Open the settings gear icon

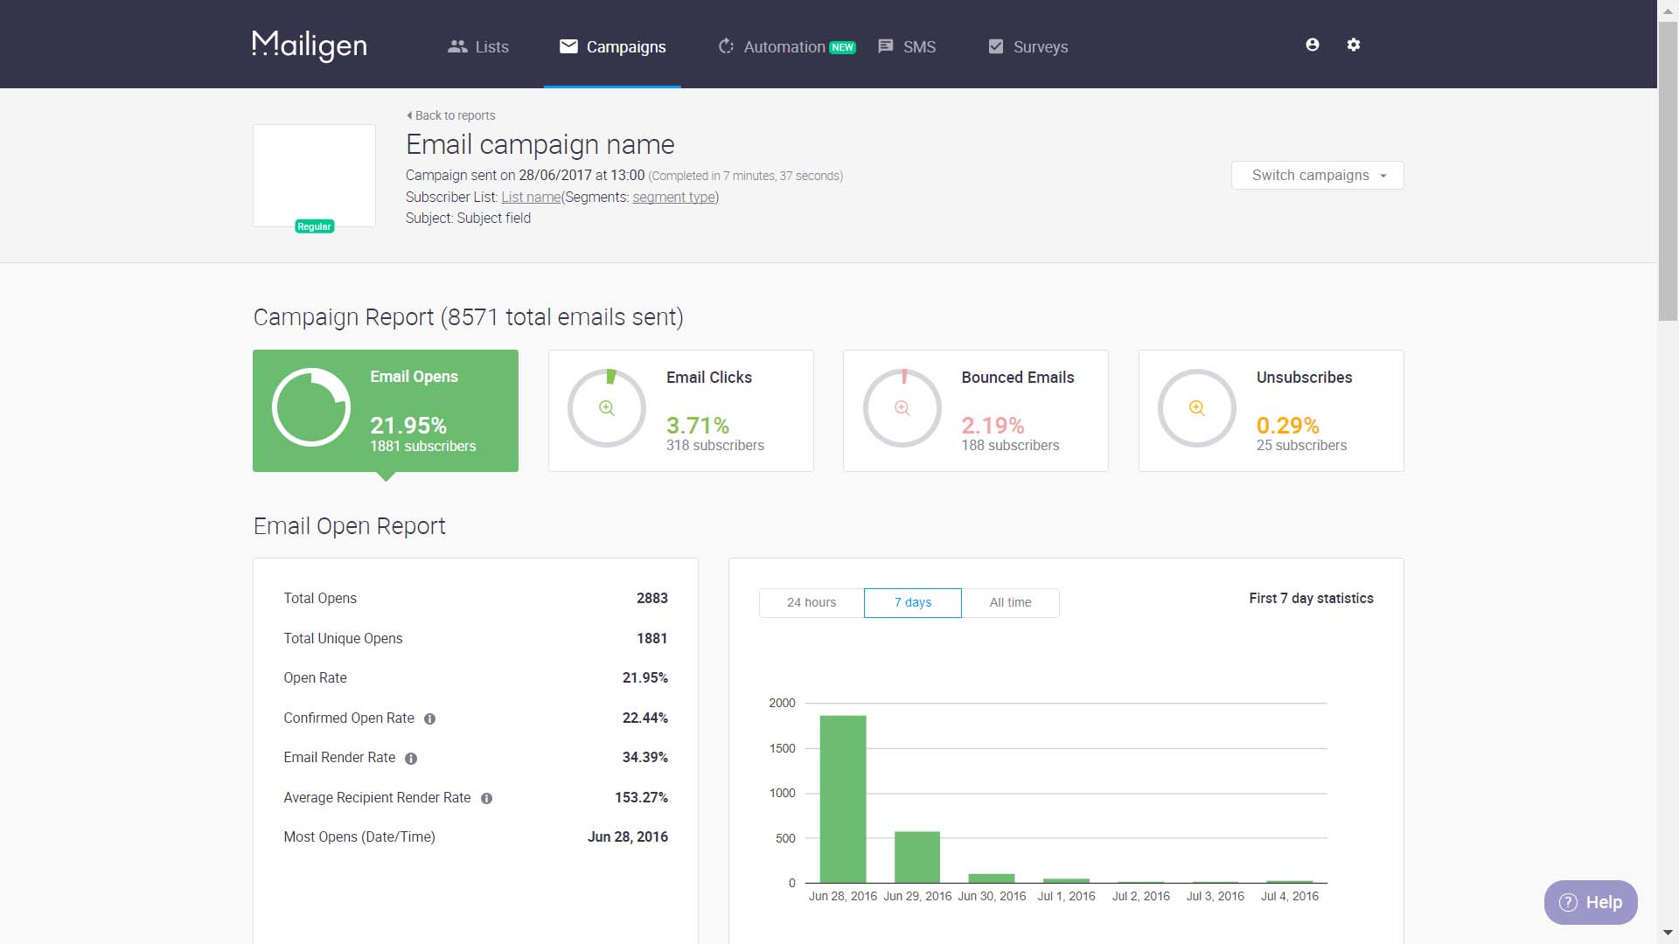1354,45
